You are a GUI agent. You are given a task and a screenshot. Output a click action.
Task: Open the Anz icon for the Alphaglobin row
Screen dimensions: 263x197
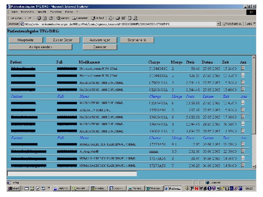click(x=243, y=151)
